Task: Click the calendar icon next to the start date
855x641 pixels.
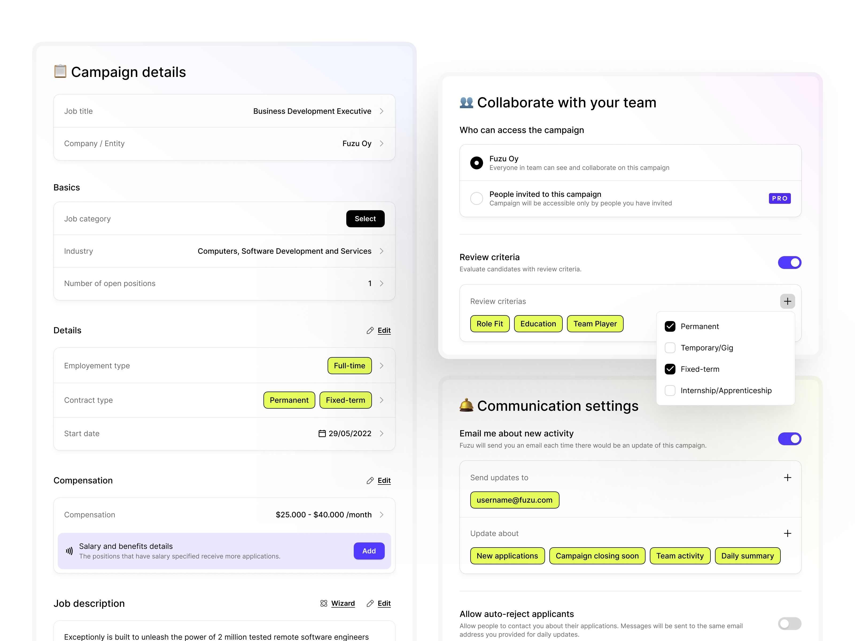Action: tap(322, 433)
